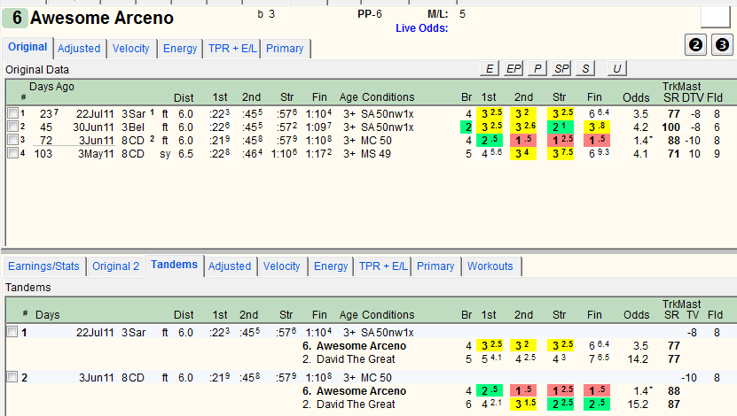Switch to the upper Adjusted tab

(x=79, y=49)
